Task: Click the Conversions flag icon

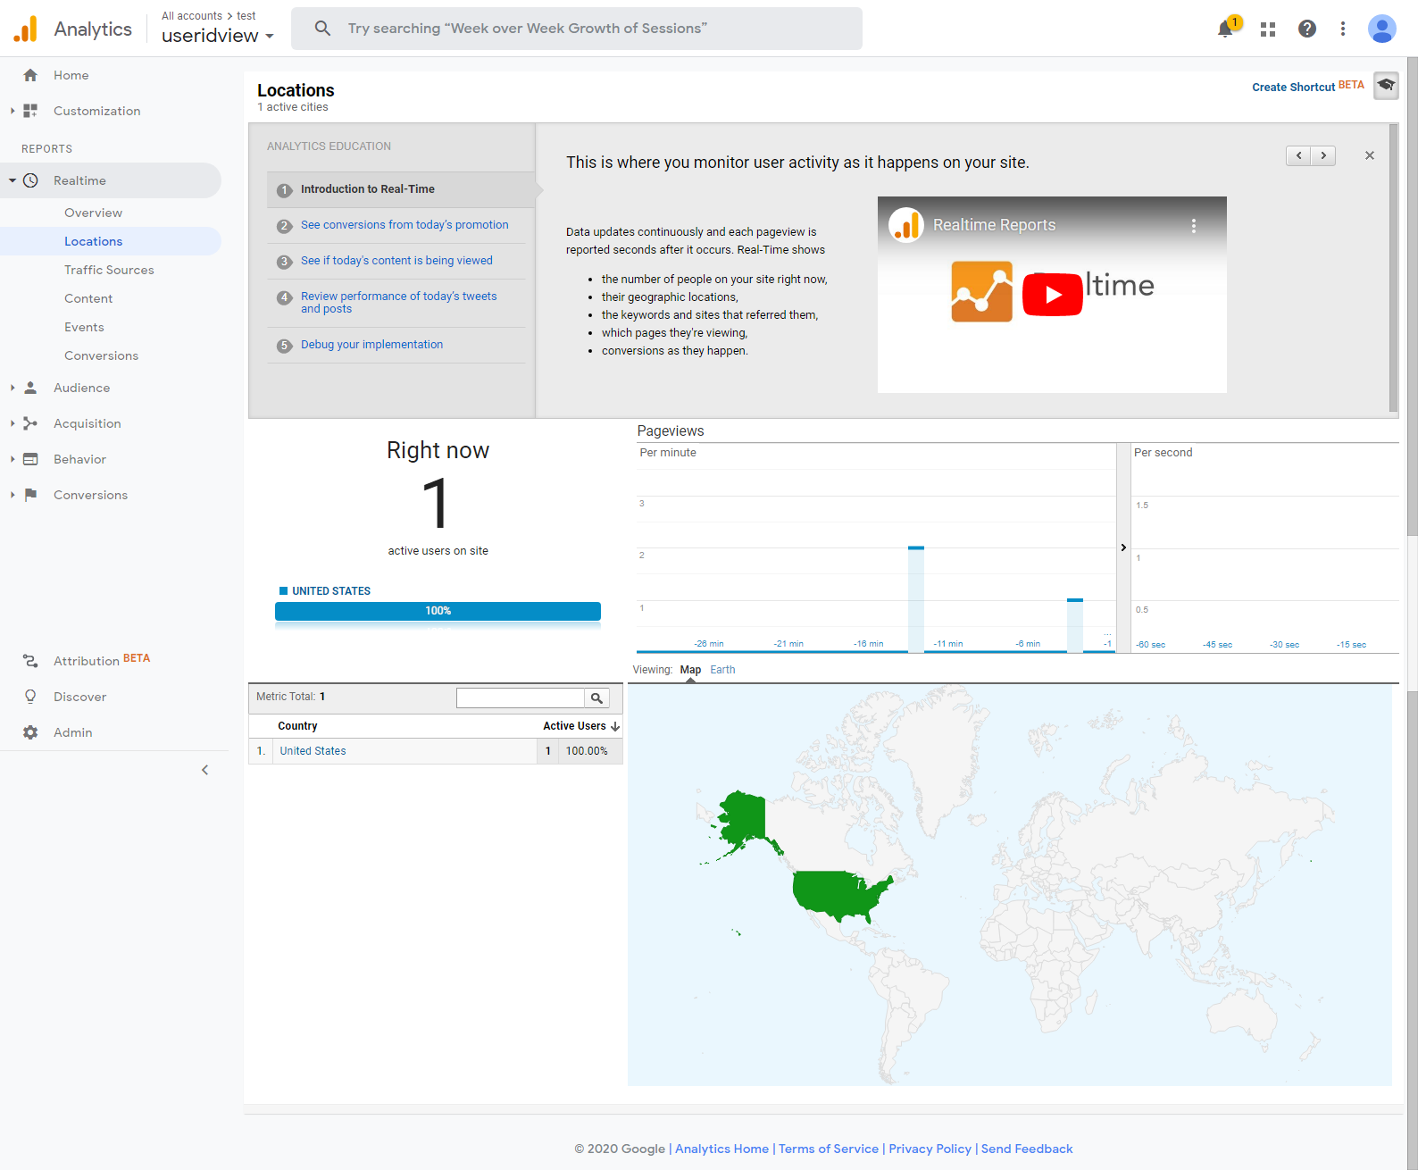Action: pyautogui.click(x=30, y=495)
